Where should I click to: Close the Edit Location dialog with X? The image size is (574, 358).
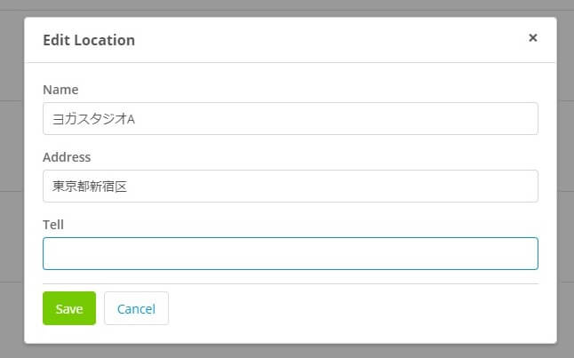[532, 37]
